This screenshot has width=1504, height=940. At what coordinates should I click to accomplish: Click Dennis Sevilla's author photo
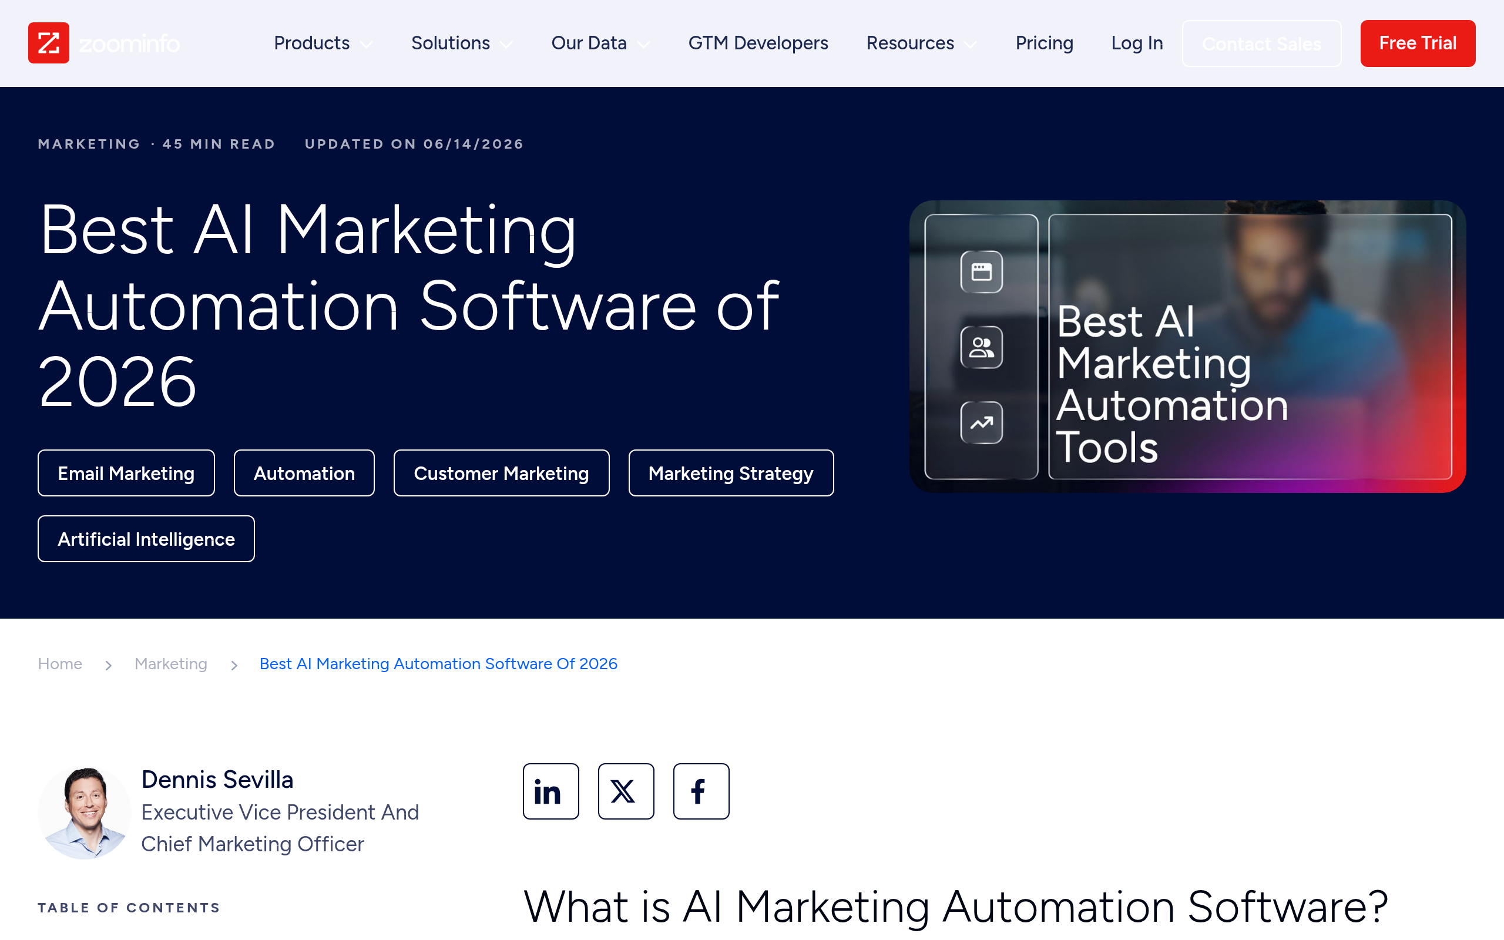85,813
